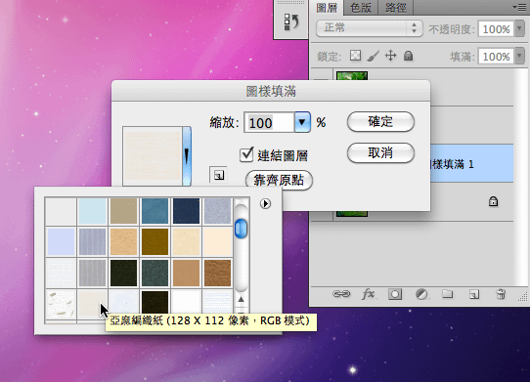Open Layers panel options menu
This screenshot has height=382, width=530.
pyautogui.click(x=519, y=7)
